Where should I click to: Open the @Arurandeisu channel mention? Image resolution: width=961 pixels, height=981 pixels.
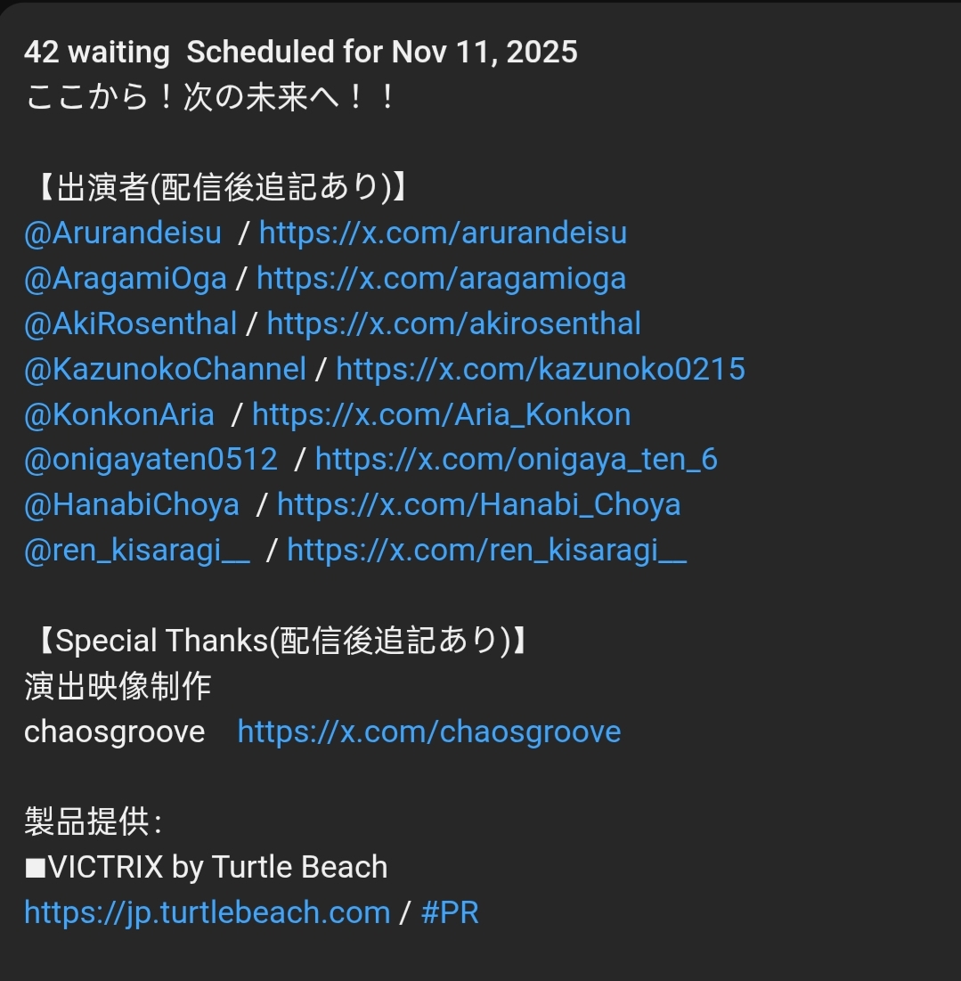coord(123,233)
